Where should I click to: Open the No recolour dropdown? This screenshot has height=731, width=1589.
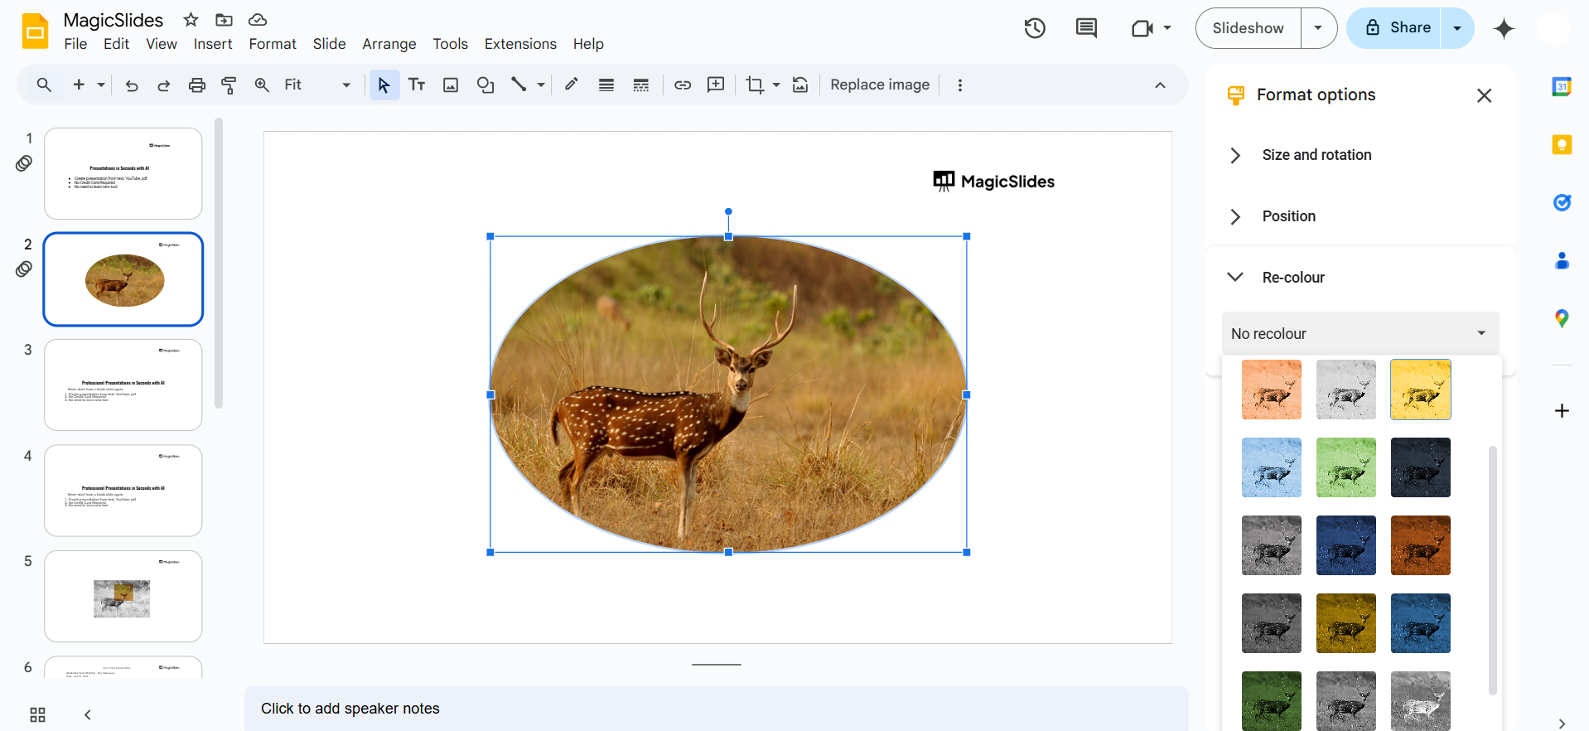(x=1360, y=333)
